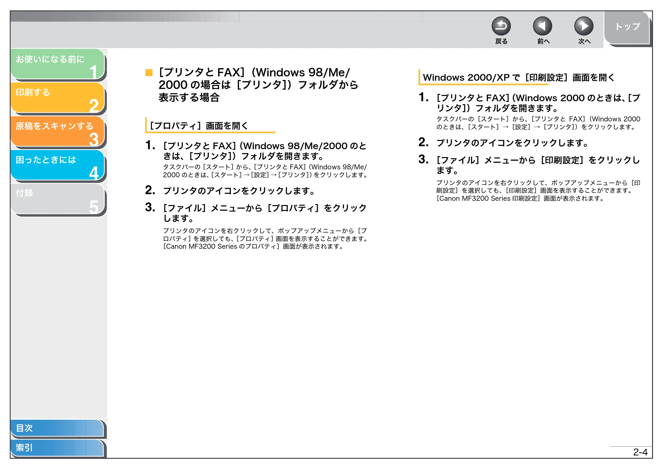Viewport: 662px width, 468px height.
Task: Click the 戻る (back) round arrow icon
Action: tap(501, 26)
